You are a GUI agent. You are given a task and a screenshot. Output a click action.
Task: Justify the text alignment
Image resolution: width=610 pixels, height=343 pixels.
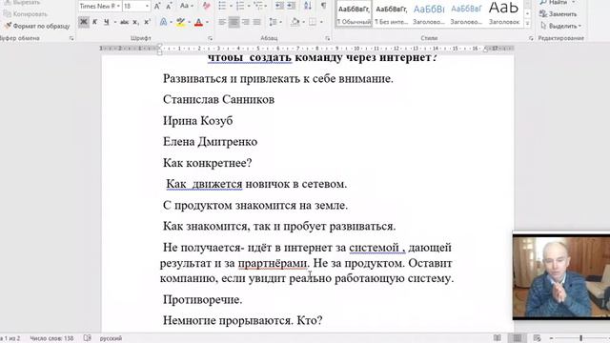click(x=257, y=22)
